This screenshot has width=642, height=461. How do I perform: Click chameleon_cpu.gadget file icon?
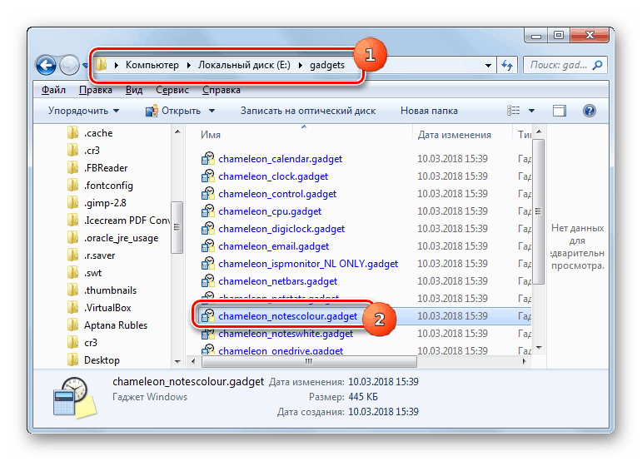208,211
